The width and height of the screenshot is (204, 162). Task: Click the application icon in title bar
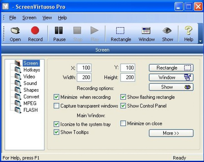click(x=5, y=6)
